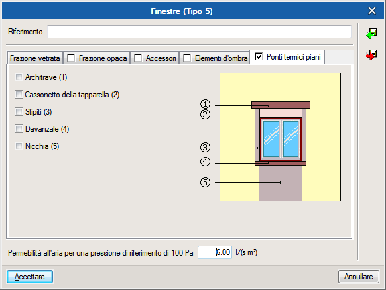Click the blue window pane illustration

(281, 139)
